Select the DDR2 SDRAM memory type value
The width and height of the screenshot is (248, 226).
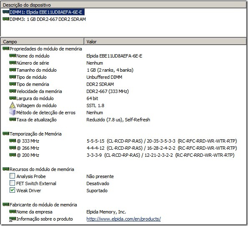pos(100,84)
